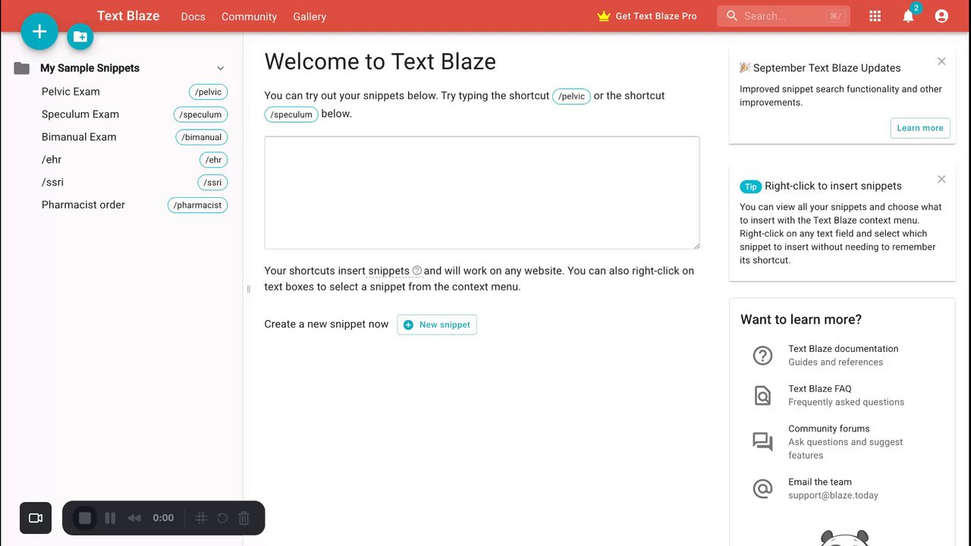
Task: Open the Docs menu item
Action: 193,17
